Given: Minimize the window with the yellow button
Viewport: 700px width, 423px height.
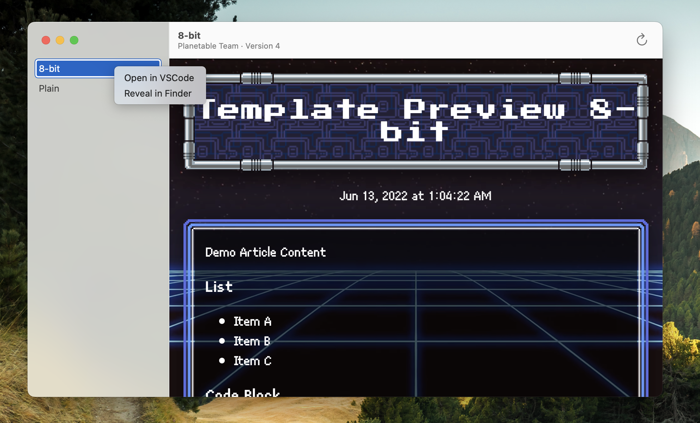Looking at the screenshot, I should pos(60,41).
